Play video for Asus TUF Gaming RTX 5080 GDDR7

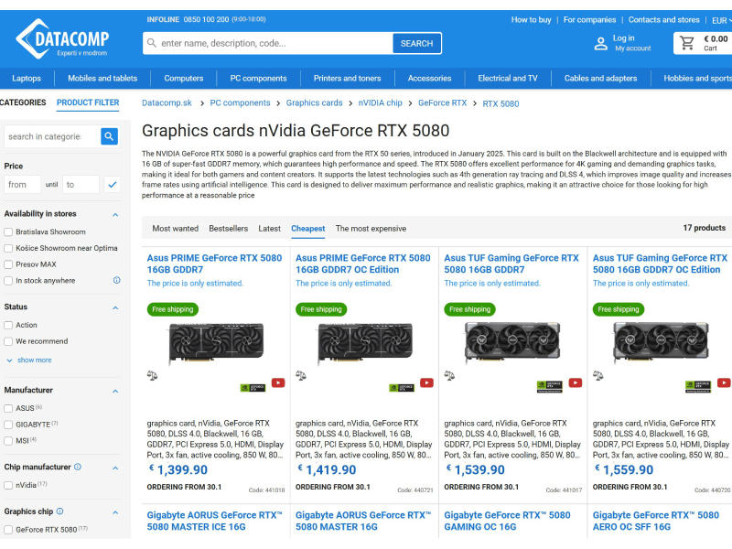pyautogui.click(x=576, y=382)
